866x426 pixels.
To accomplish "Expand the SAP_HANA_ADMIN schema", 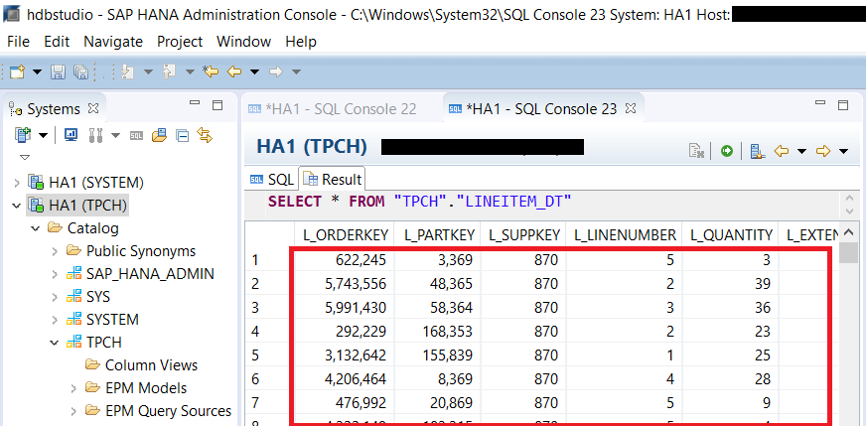I will click(55, 274).
